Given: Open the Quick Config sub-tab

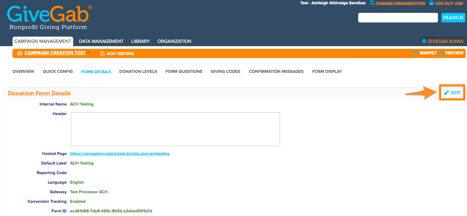Looking at the screenshot, I should 58,71.
